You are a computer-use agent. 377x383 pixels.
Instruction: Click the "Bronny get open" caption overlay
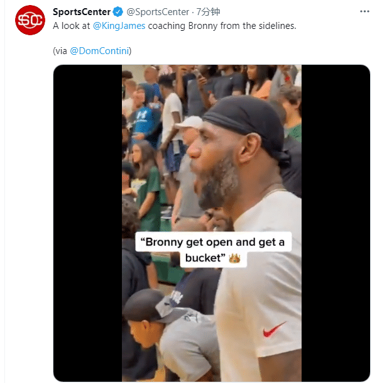(214, 250)
